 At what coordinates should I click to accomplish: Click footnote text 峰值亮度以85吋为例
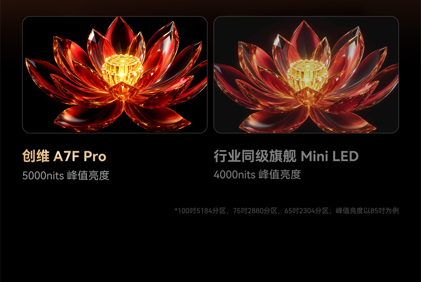(367, 211)
